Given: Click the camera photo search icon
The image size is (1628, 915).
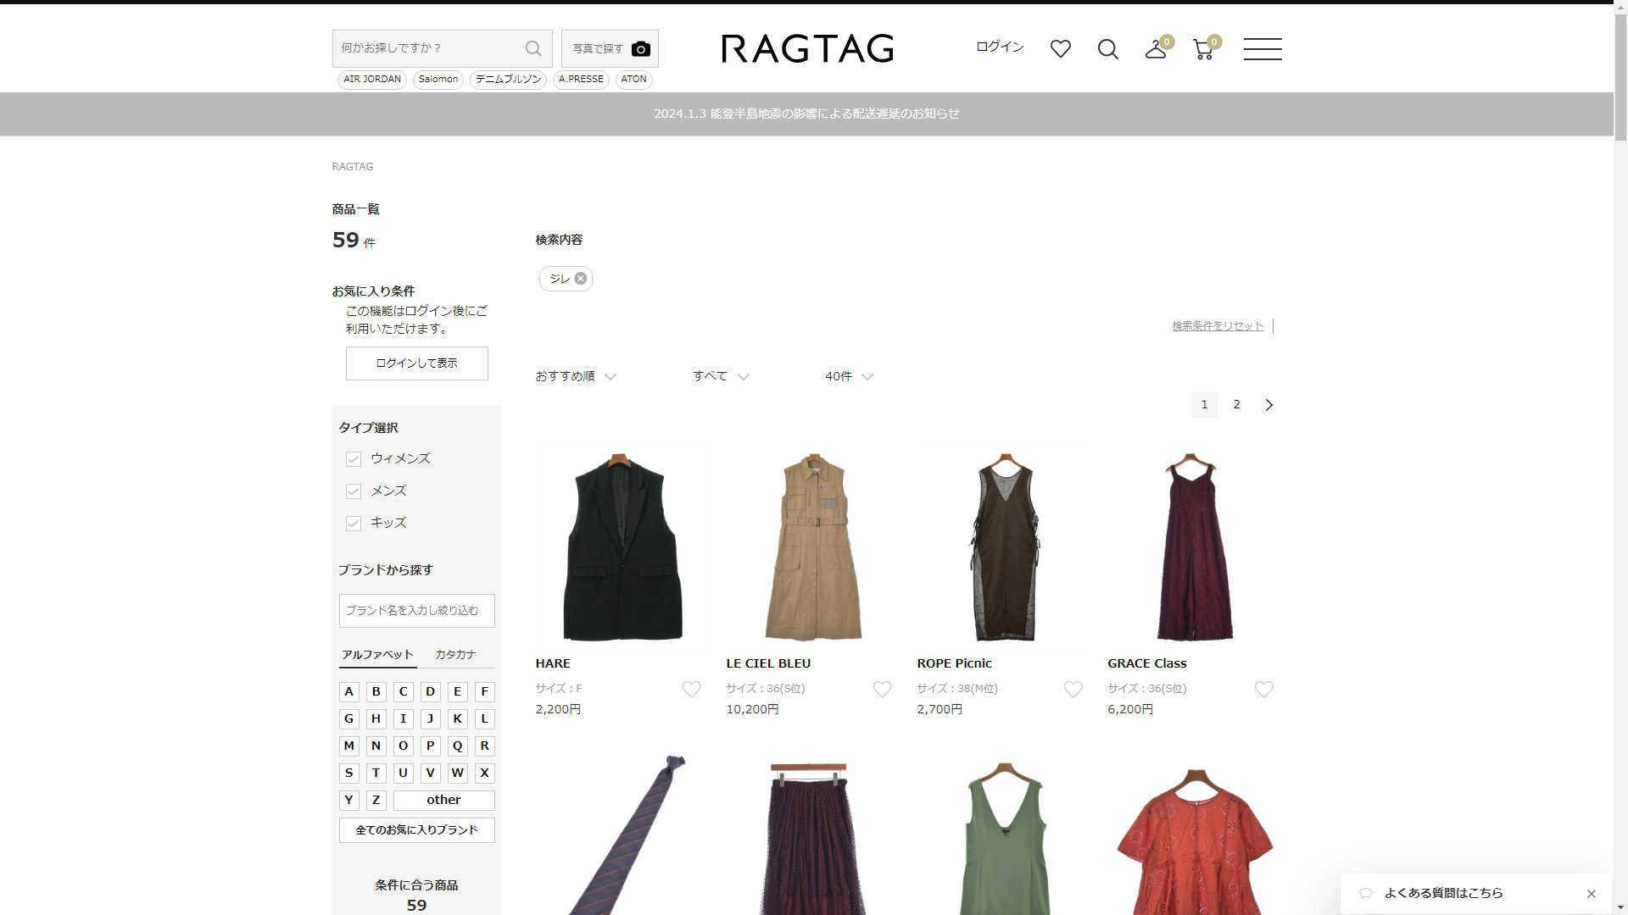Looking at the screenshot, I should (640, 49).
